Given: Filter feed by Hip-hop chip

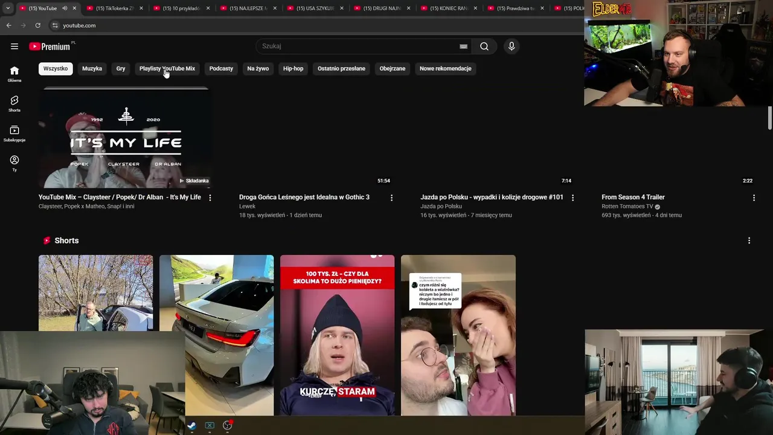Looking at the screenshot, I should (293, 68).
